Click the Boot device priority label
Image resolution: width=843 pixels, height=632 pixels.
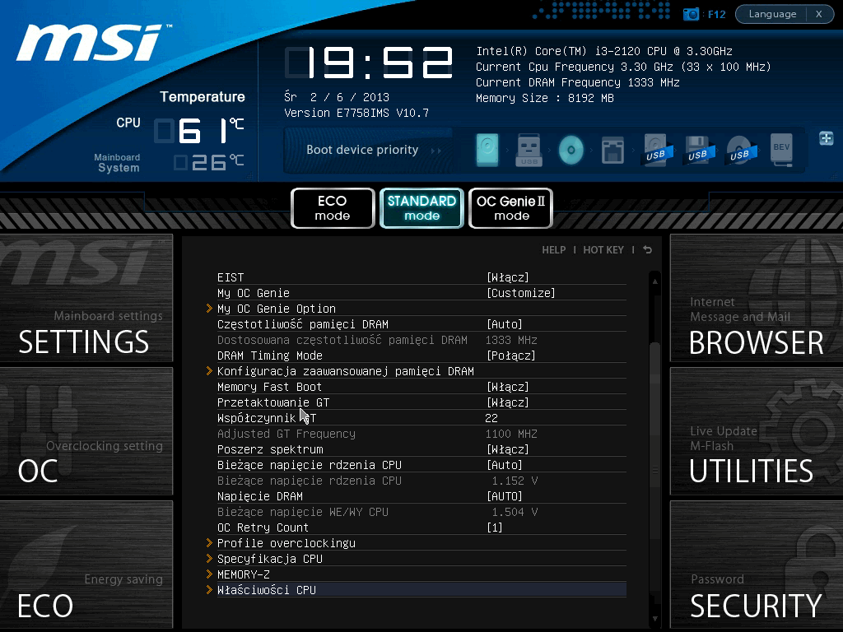pos(362,150)
